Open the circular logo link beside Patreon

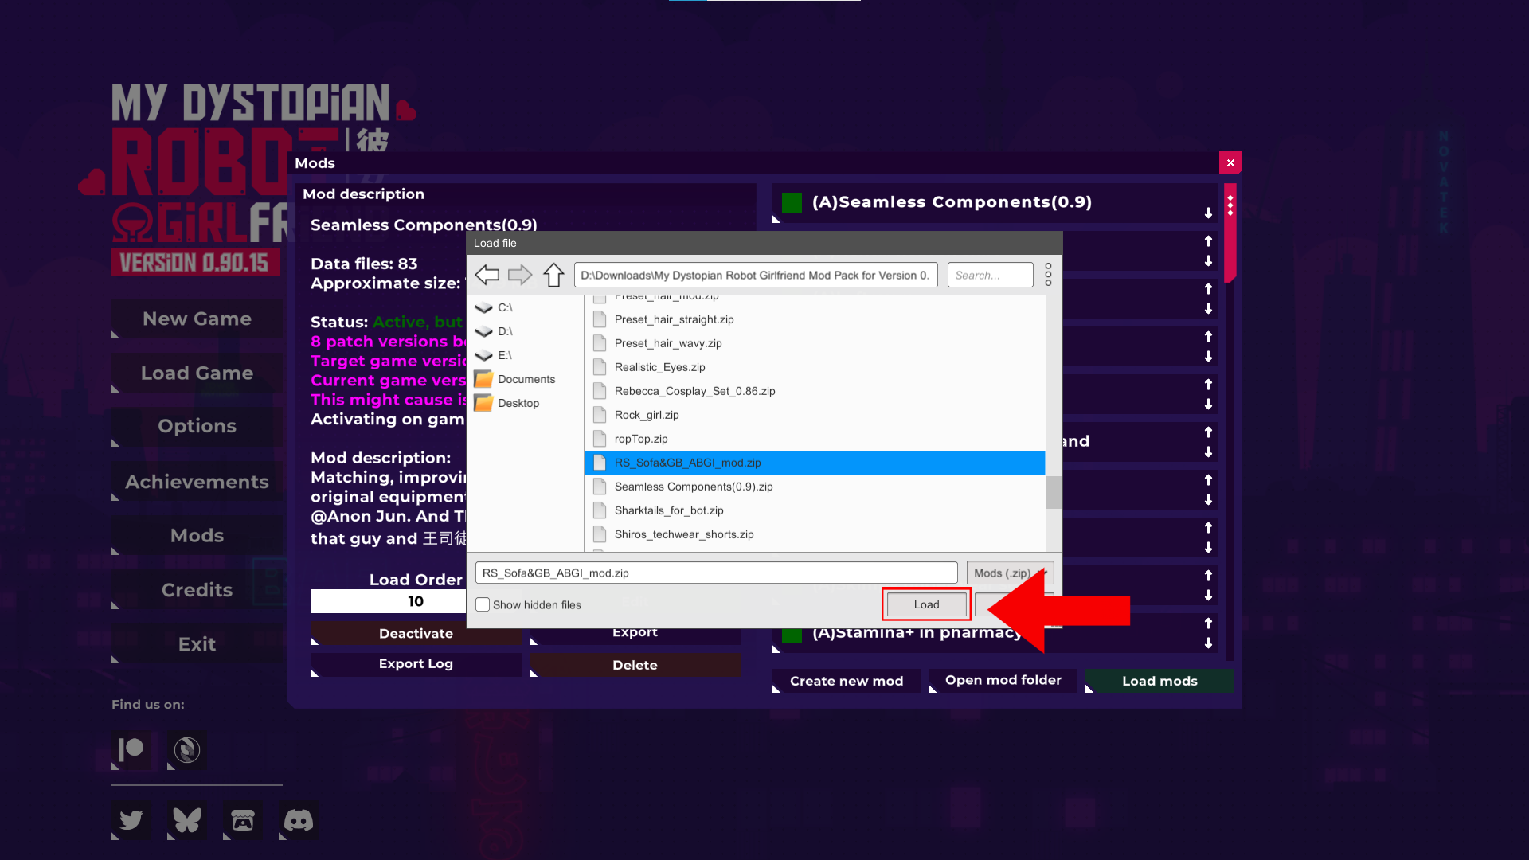[187, 750]
